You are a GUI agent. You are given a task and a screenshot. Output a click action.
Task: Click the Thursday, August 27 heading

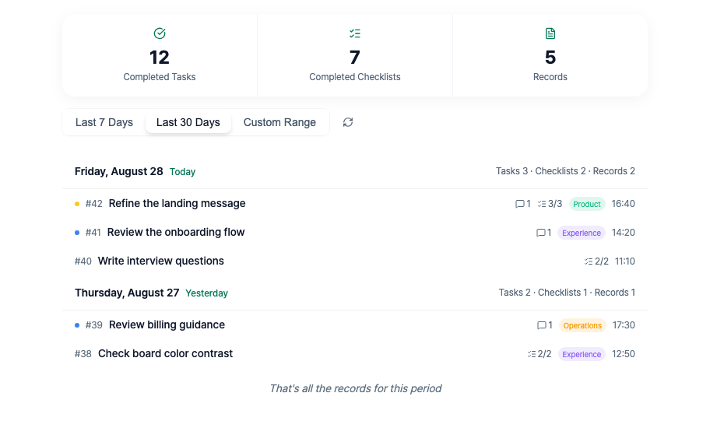(x=127, y=293)
